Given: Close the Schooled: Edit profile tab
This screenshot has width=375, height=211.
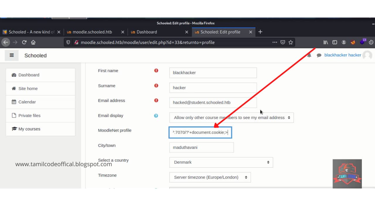Looking at the screenshot, I should [250, 32].
